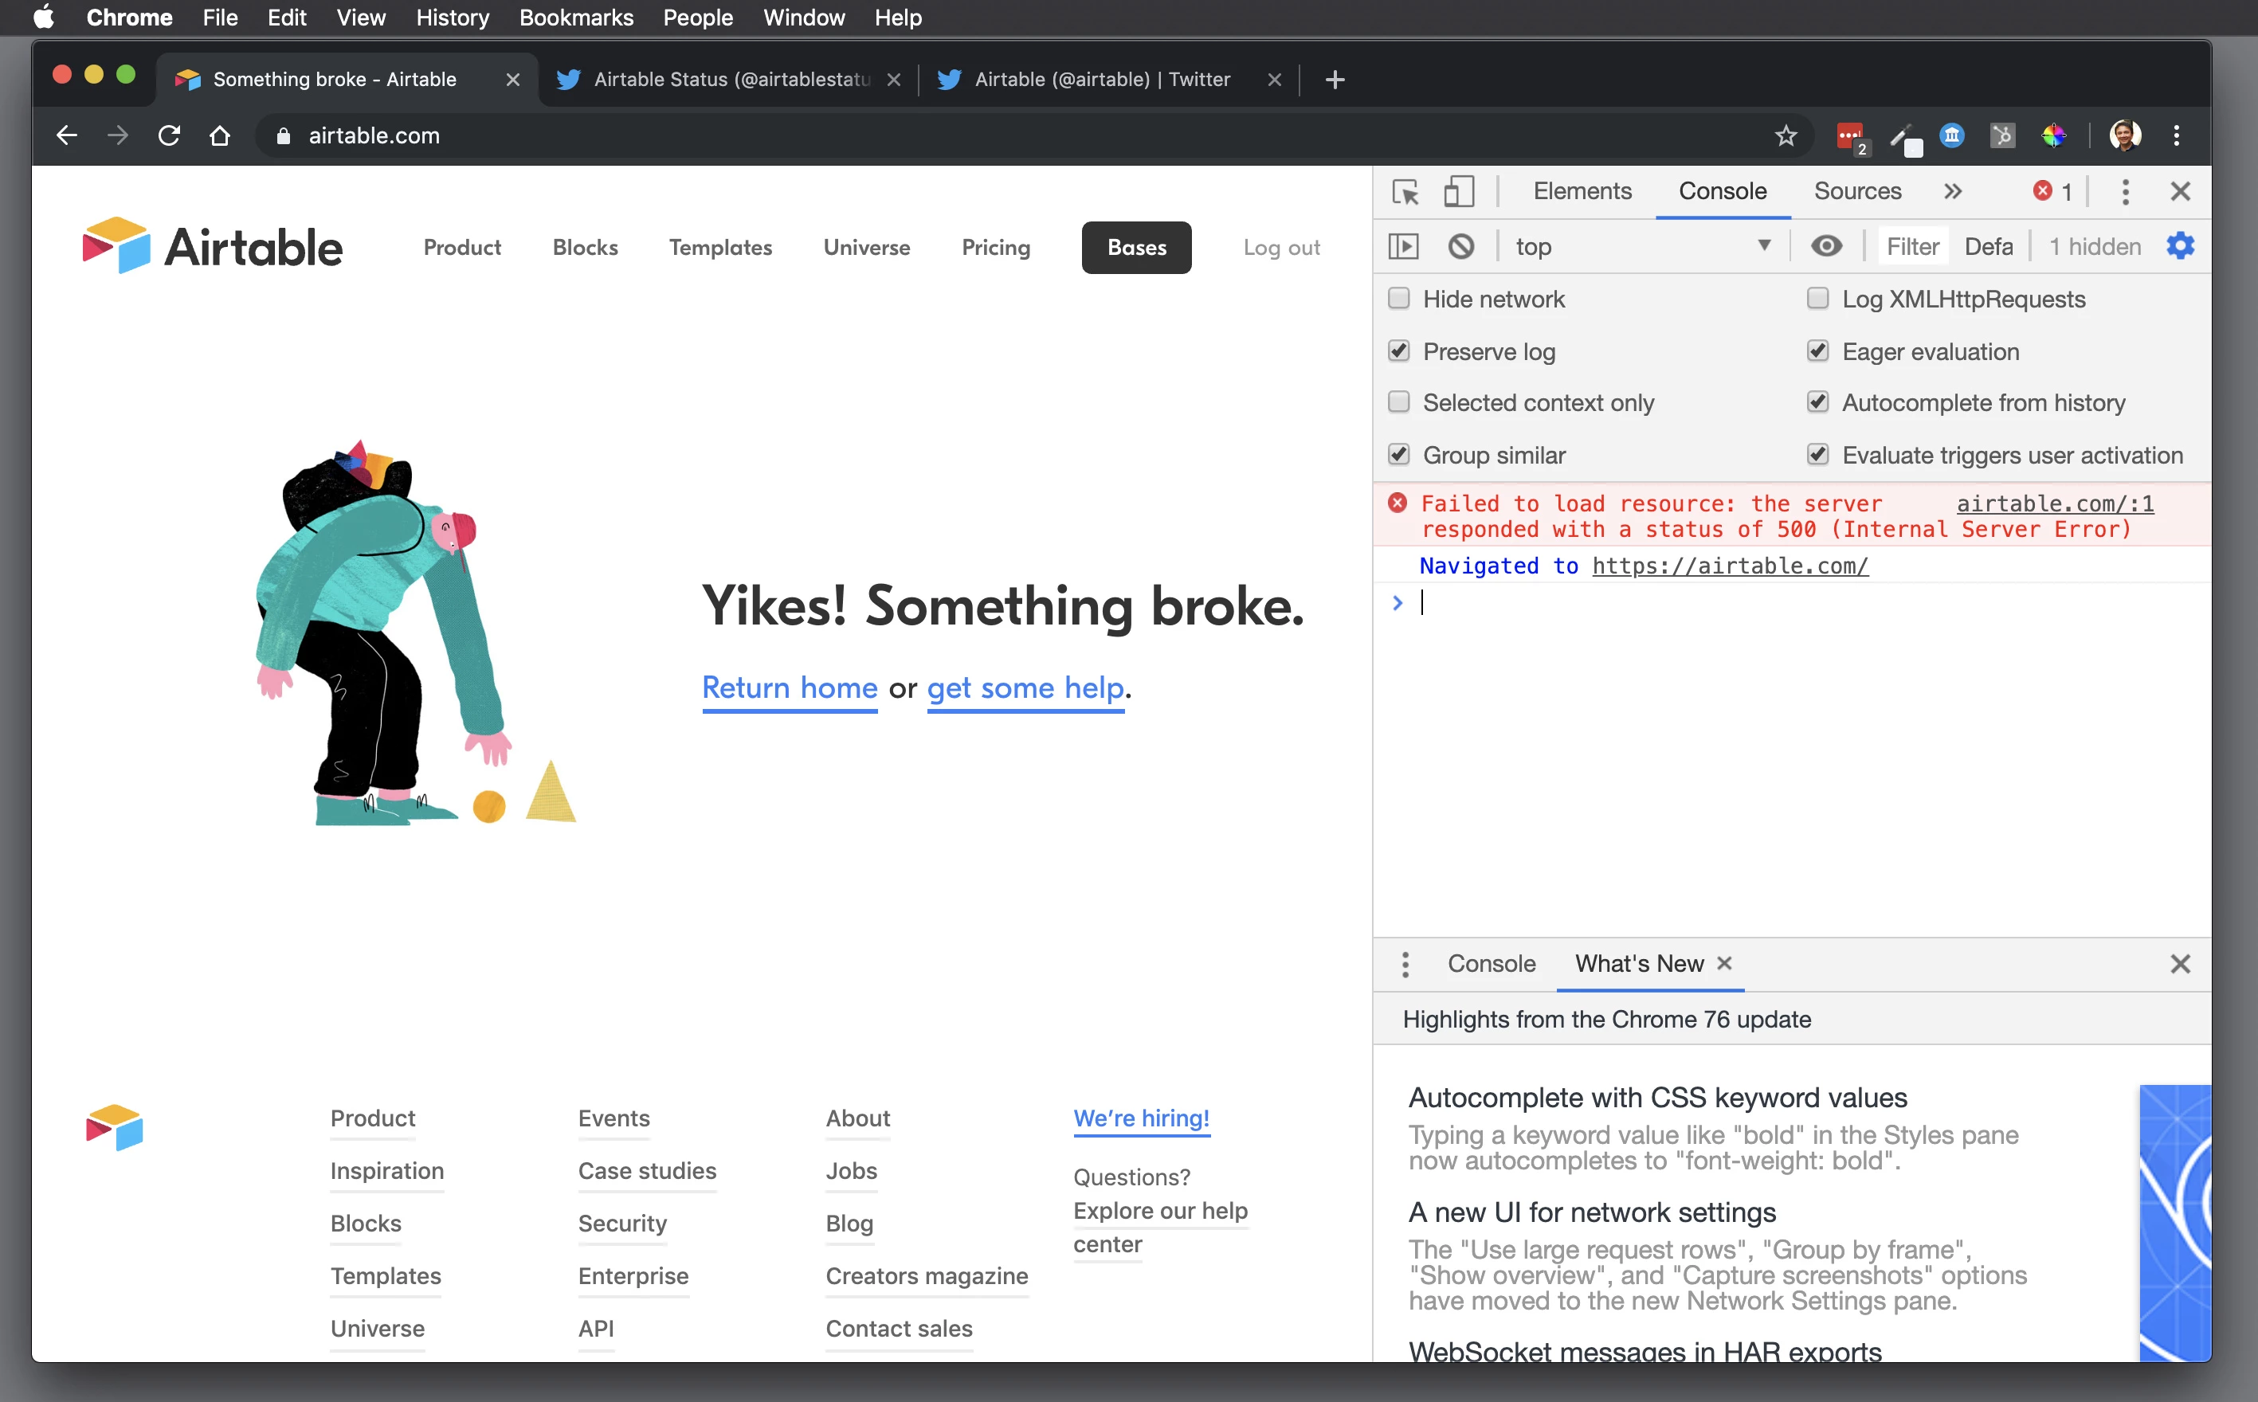Screen dimensions: 2258x1402
Task: Close the bottom DevTools drawer
Action: 2180,965
